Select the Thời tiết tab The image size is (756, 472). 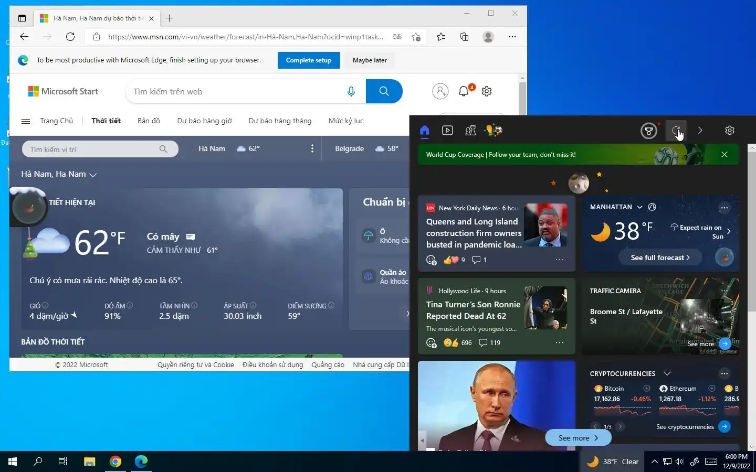tap(106, 121)
